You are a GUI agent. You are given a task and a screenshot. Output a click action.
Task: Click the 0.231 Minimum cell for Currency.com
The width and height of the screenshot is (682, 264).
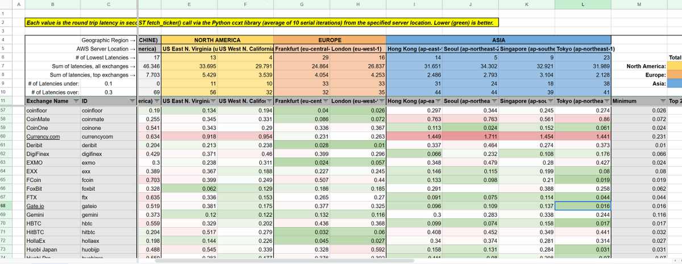[x=639, y=137]
